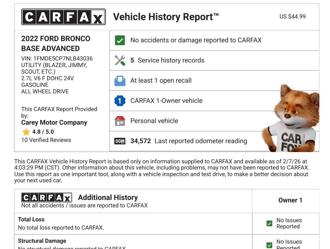View the 10 Verified Reviews
330x249 pixels.
pyautogui.click(x=47, y=140)
